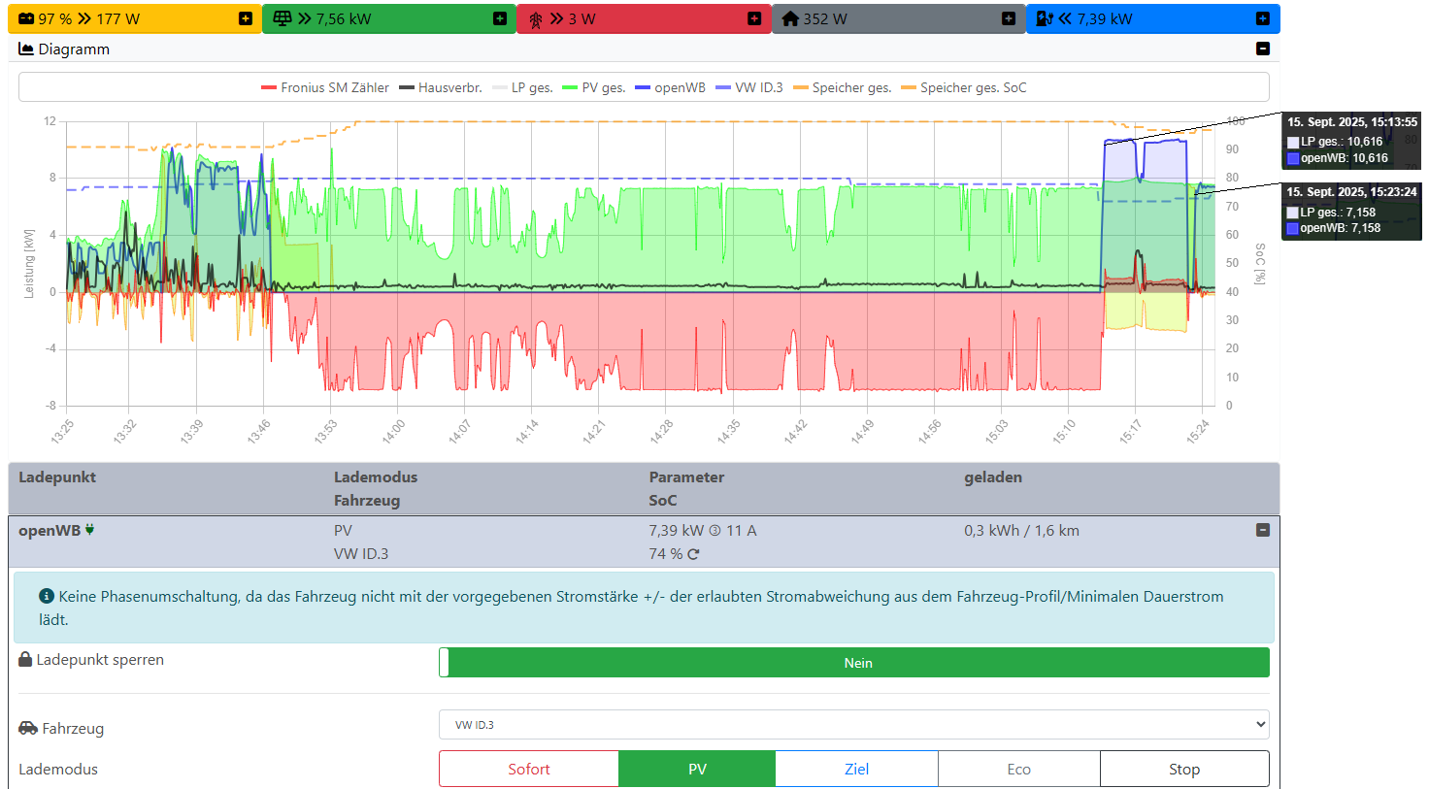Click the chart icon beside Diagramm
1429x789 pixels.
click(x=26, y=49)
